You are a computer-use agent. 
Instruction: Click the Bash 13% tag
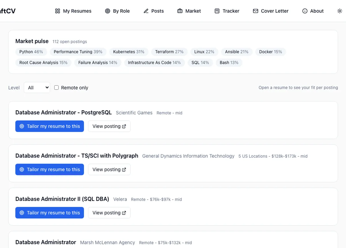point(229,63)
